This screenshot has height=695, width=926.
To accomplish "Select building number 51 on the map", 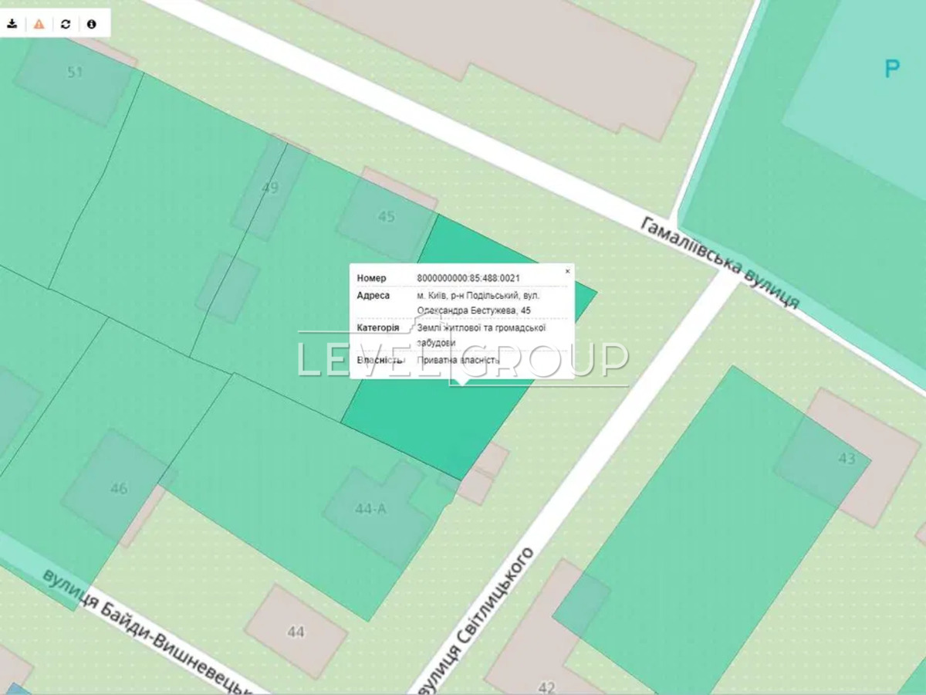I will point(75,73).
